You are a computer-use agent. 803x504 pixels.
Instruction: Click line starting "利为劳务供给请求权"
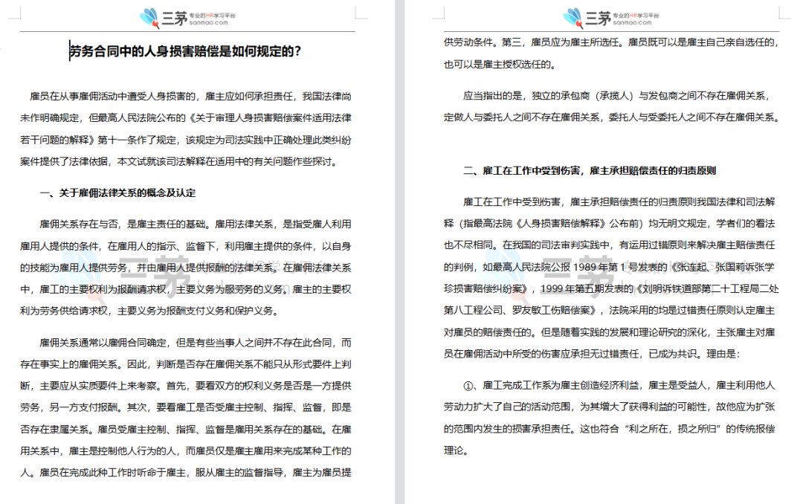click(149, 311)
